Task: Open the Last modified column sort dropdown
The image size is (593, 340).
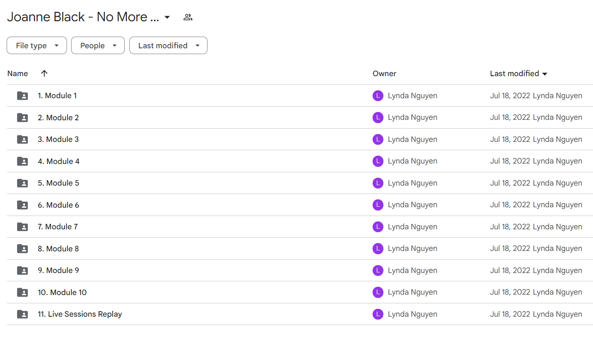Action: [519, 74]
